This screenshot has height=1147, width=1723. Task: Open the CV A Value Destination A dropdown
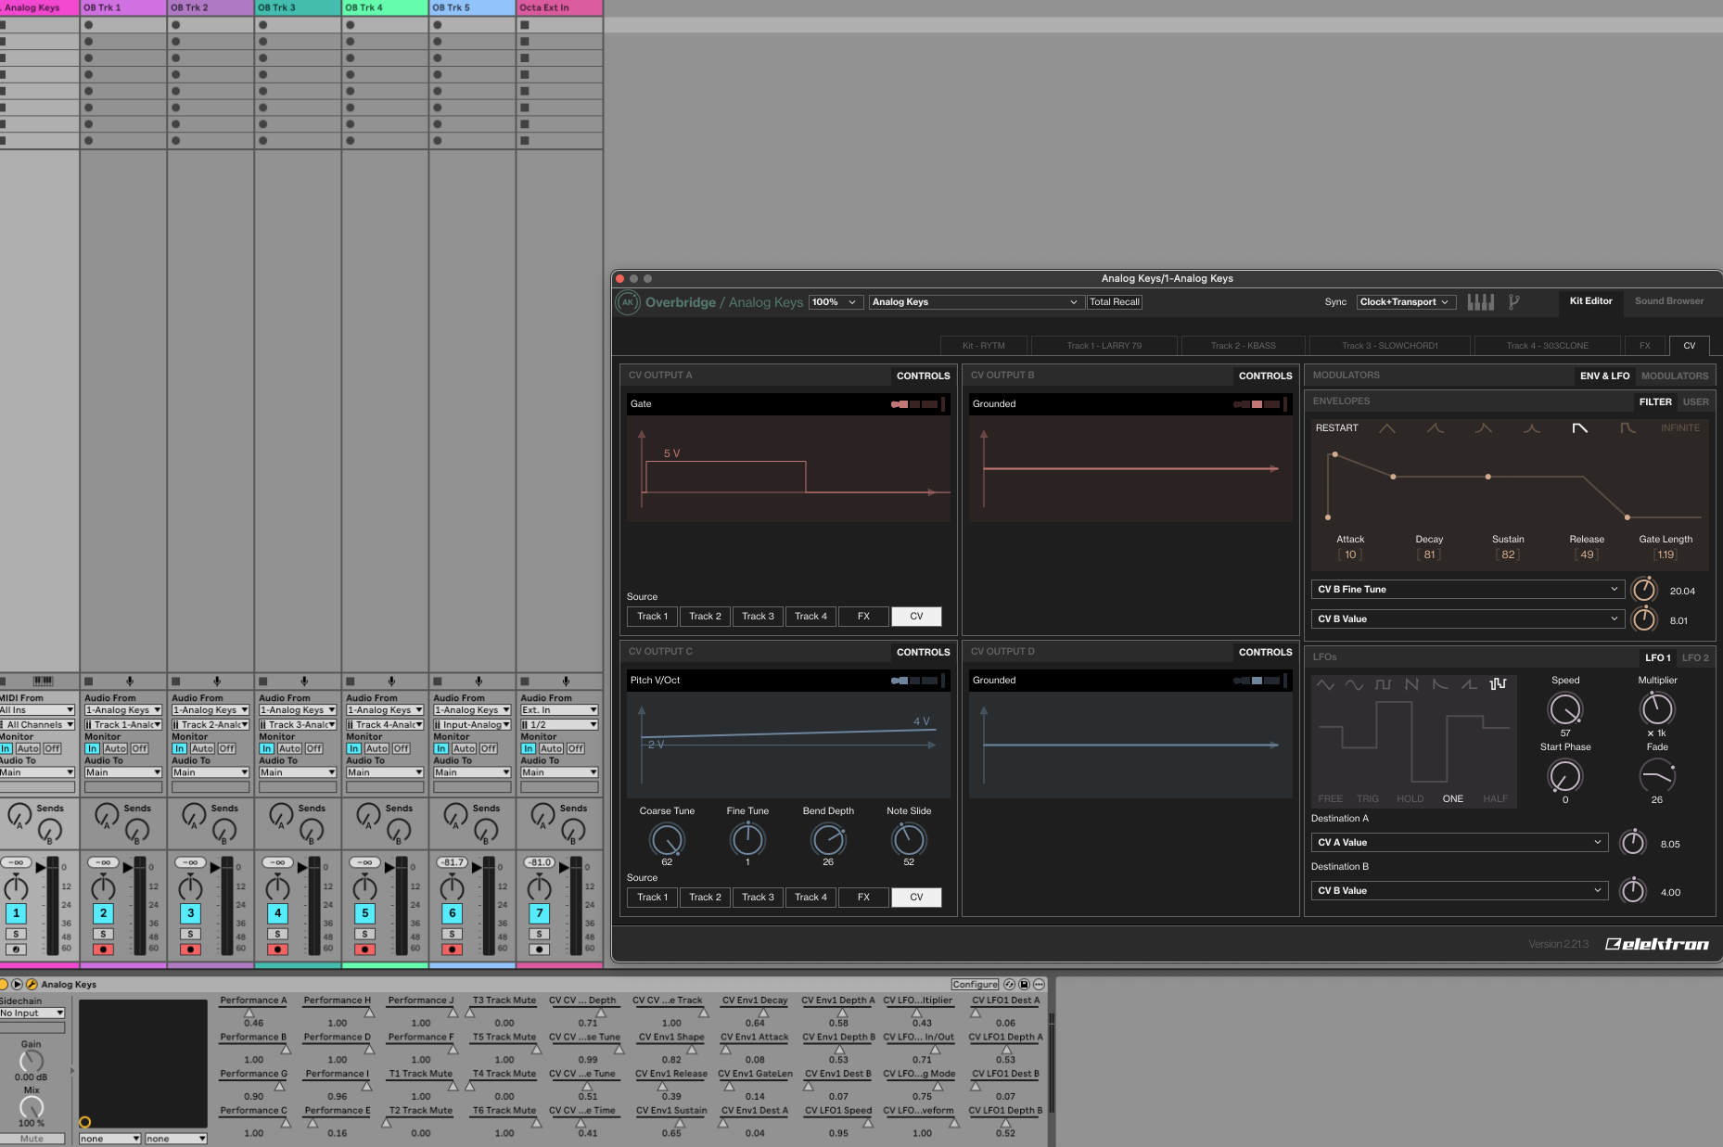[x=1458, y=843]
